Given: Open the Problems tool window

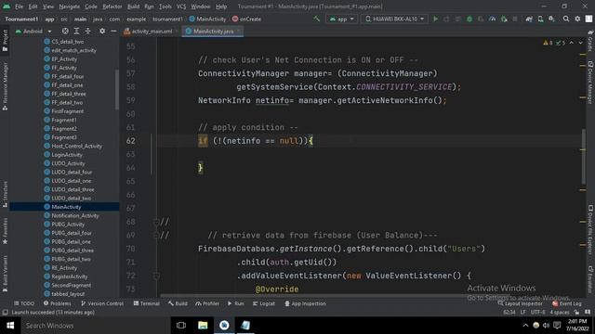Looking at the screenshot, I should [x=58, y=303].
